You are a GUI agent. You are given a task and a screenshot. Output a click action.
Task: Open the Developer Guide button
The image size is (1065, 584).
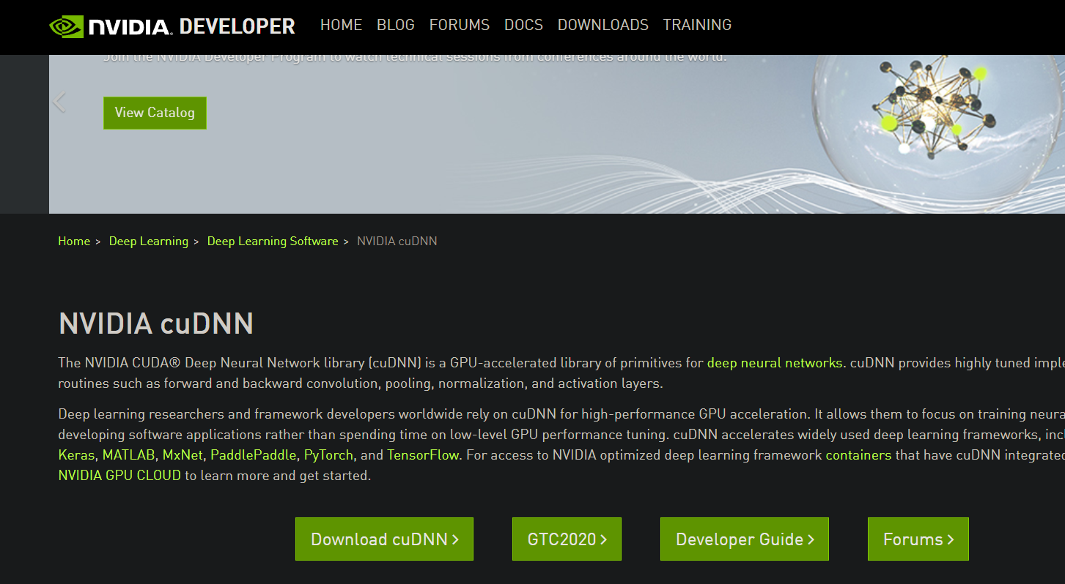pos(745,539)
